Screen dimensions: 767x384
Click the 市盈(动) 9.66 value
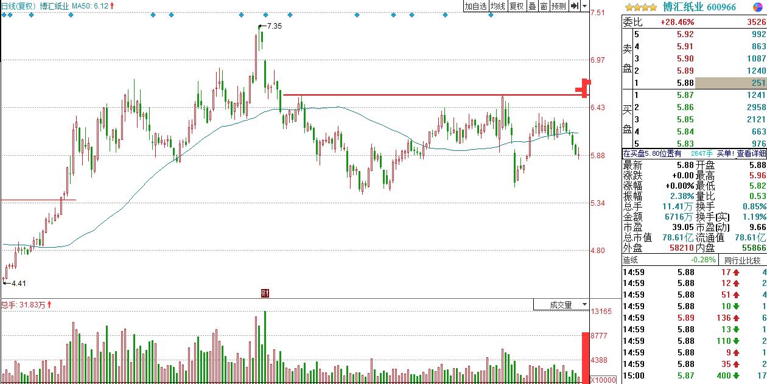click(x=757, y=227)
